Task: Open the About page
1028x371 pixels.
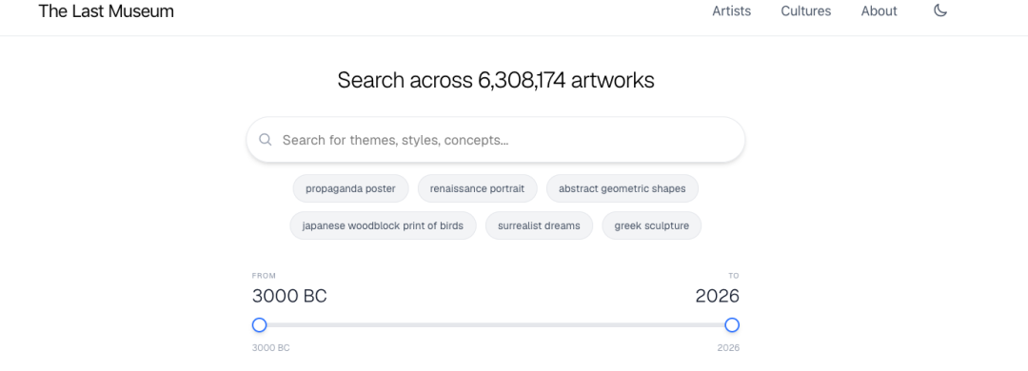Action: coord(880,11)
